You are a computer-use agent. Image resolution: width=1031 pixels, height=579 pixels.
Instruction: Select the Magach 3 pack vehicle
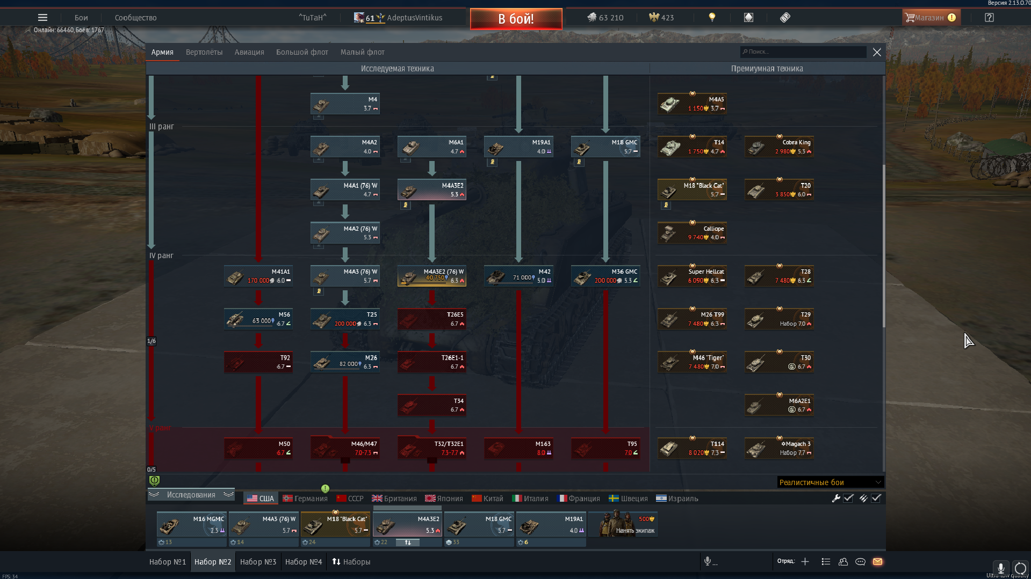coord(779,448)
